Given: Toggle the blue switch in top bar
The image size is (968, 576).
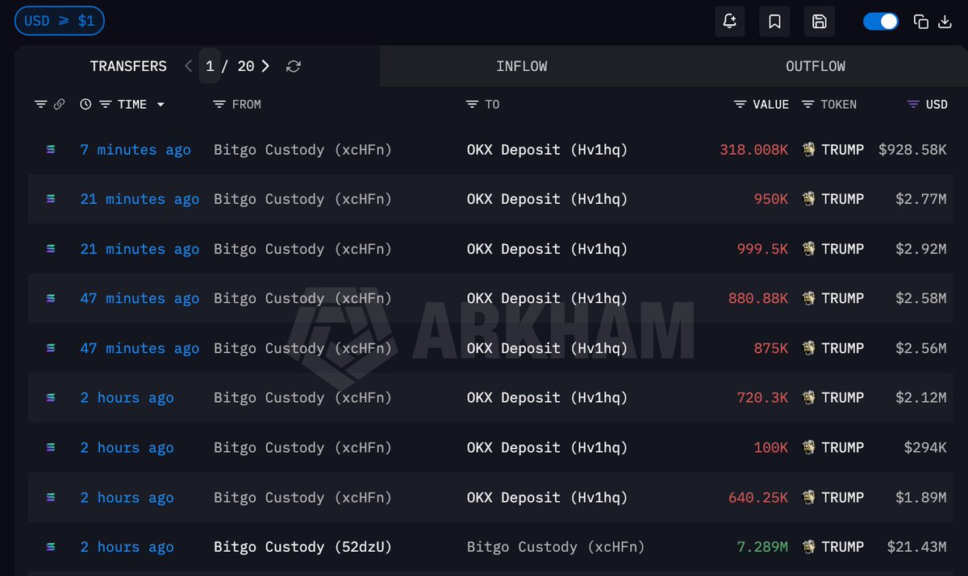Looking at the screenshot, I should [x=881, y=22].
